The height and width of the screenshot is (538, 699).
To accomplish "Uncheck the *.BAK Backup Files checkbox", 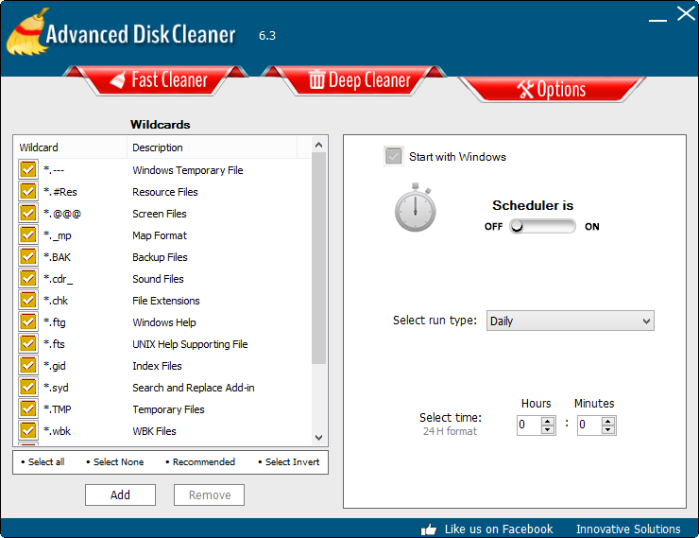I will [x=28, y=256].
